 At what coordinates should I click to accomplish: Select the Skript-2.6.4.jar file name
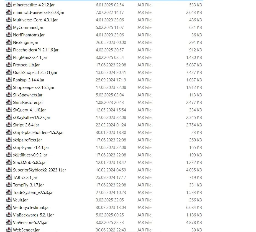click(26, 125)
